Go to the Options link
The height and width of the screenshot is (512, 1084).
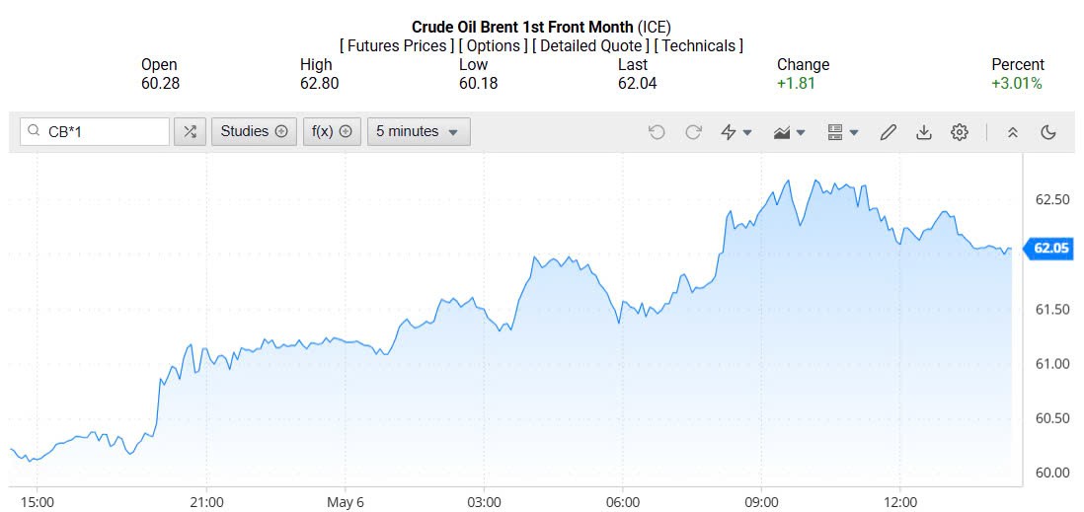[x=493, y=45]
